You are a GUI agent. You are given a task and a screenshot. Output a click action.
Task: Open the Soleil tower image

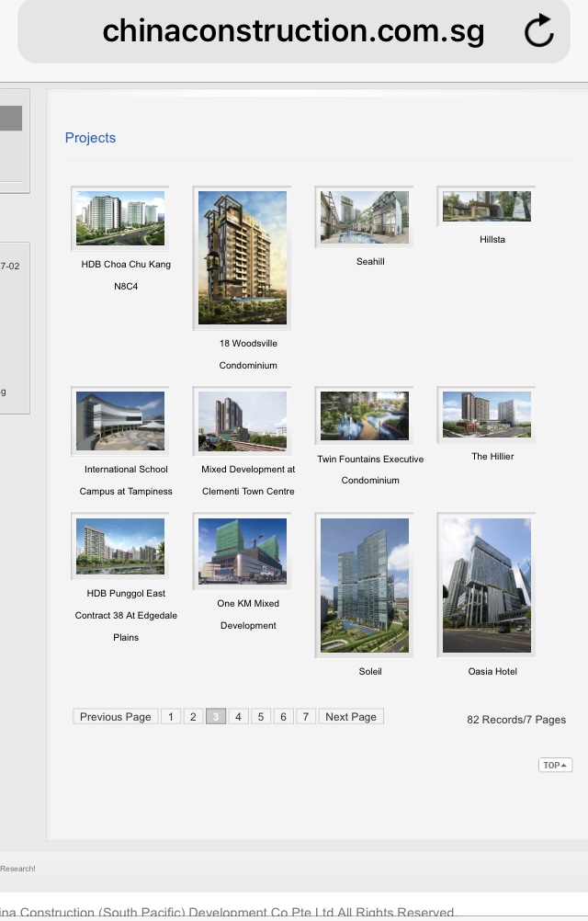pos(365,586)
